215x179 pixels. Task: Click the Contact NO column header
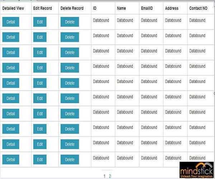tap(198, 8)
